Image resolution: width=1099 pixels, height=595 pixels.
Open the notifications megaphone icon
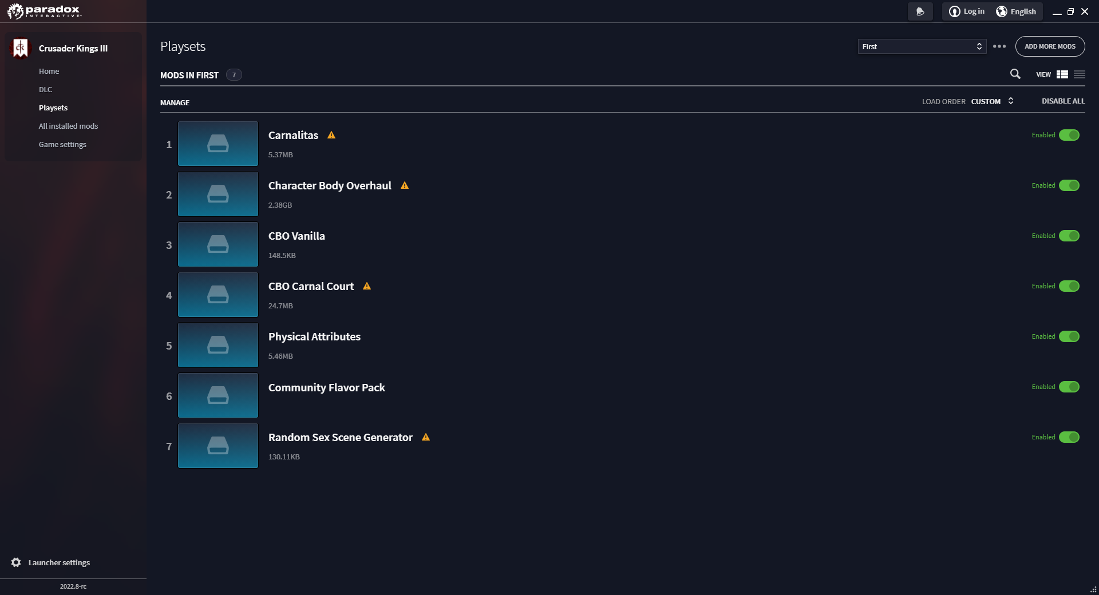920,11
